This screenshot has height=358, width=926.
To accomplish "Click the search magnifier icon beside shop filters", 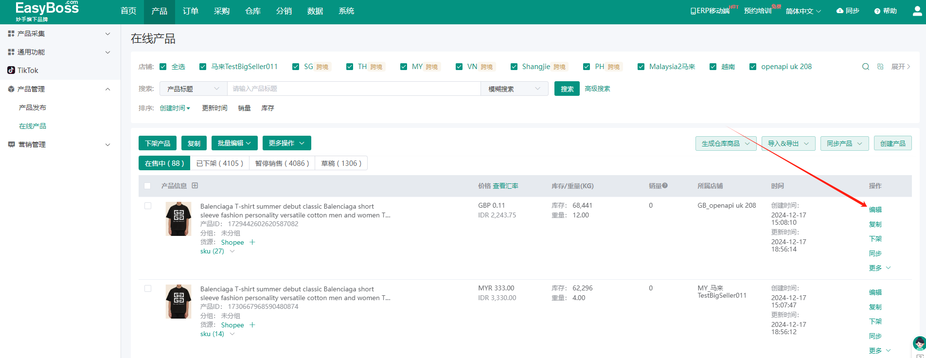I will pos(866,67).
